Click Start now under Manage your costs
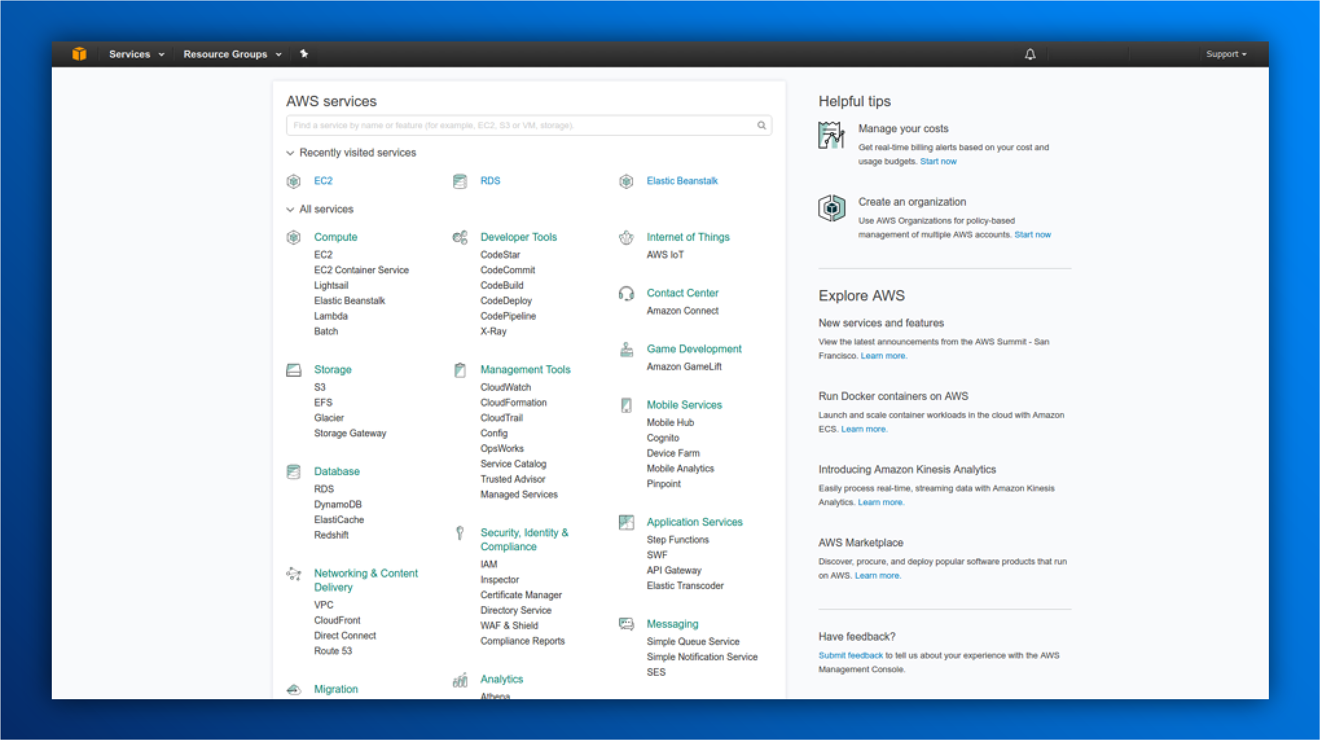The image size is (1320, 740). 938,162
